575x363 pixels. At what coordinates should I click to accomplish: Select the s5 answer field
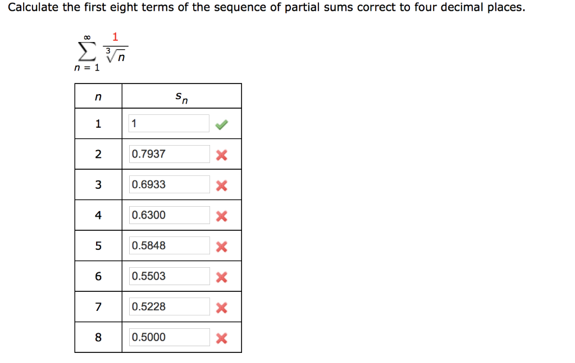coord(168,245)
